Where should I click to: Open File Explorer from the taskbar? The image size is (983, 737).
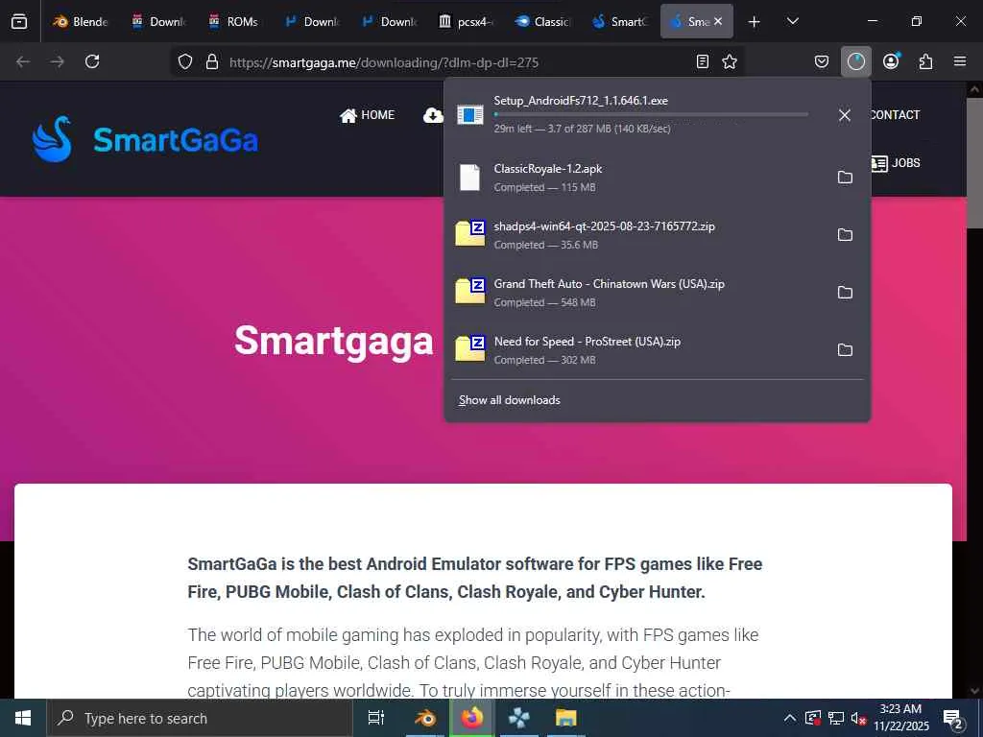point(565,718)
